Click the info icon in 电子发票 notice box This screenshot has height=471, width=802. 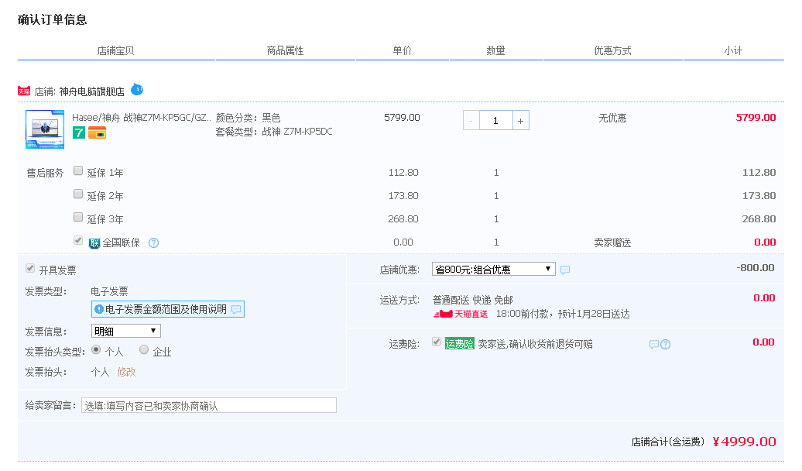coord(99,309)
